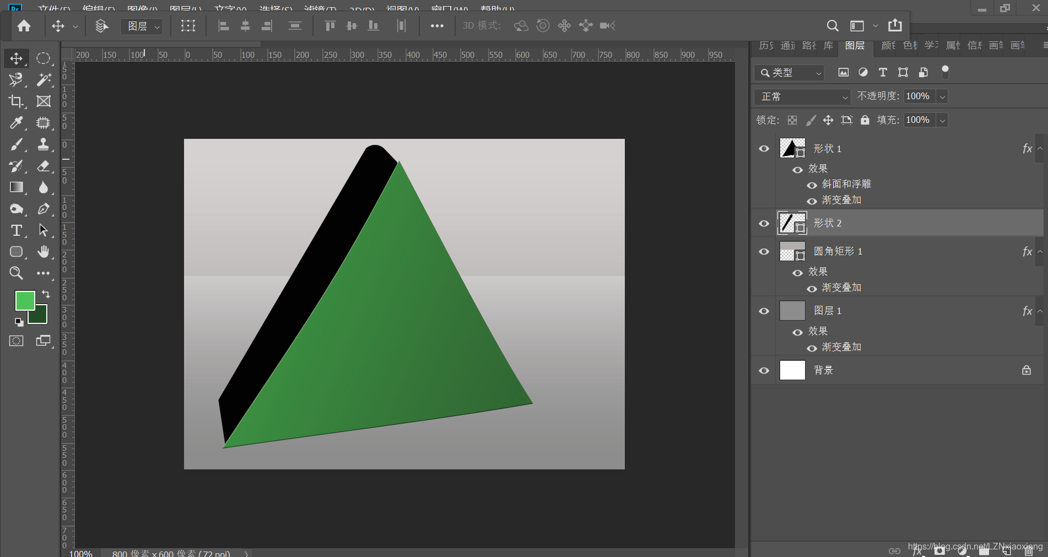Click lock position button
This screenshot has width=1048, height=557.
[828, 120]
